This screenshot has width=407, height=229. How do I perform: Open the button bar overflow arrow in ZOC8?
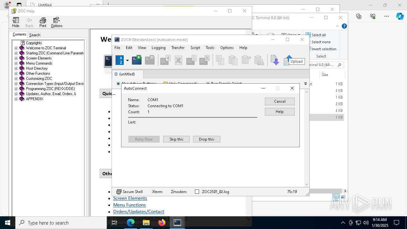click(306, 84)
